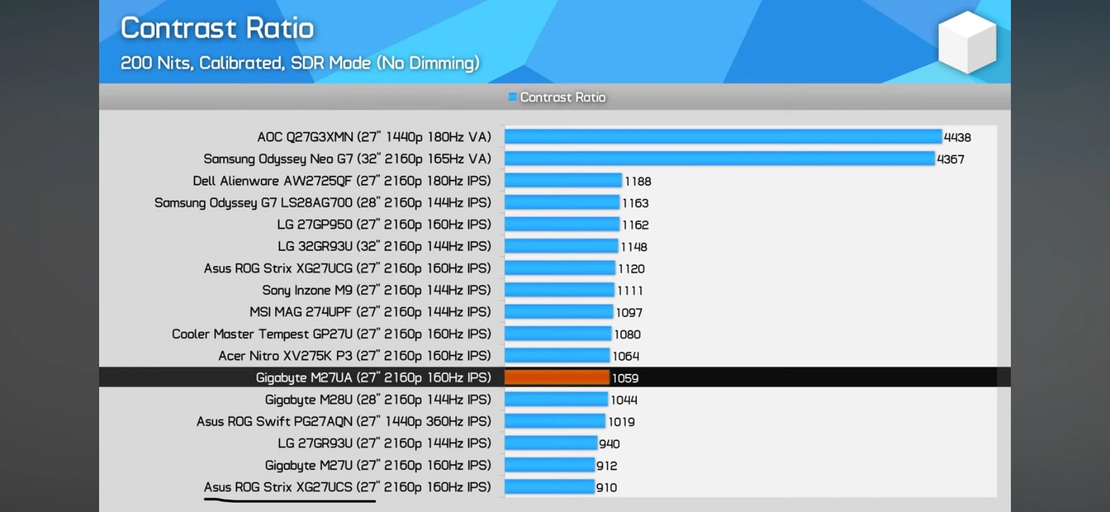Select the 1019 contrast value

[621, 422]
